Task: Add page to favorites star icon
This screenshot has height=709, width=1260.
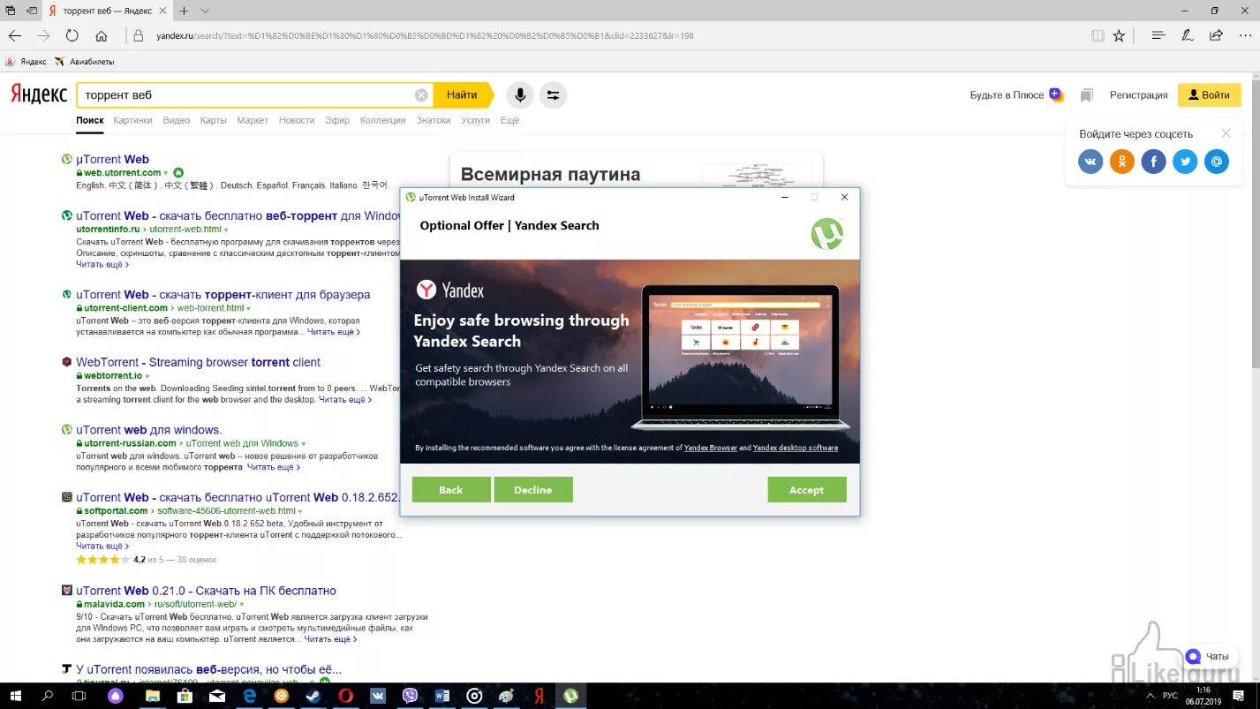Action: (1120, 36)
